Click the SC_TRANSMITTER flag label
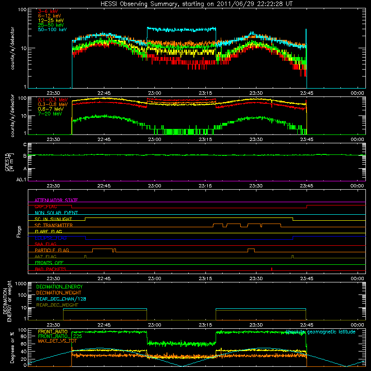This screenshot has height=371, width=371. [x=53, y=225]
